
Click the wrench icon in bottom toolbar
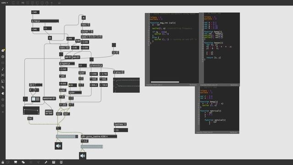pos(46,162)
